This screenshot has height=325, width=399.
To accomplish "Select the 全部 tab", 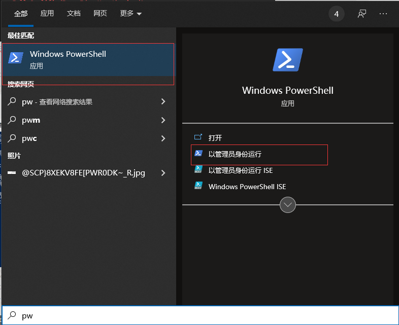I will (x=21, y=14).
